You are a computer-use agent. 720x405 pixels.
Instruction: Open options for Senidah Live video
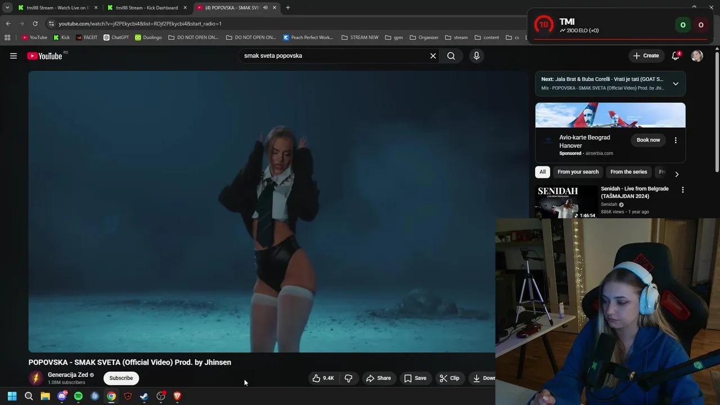point(683,190)
